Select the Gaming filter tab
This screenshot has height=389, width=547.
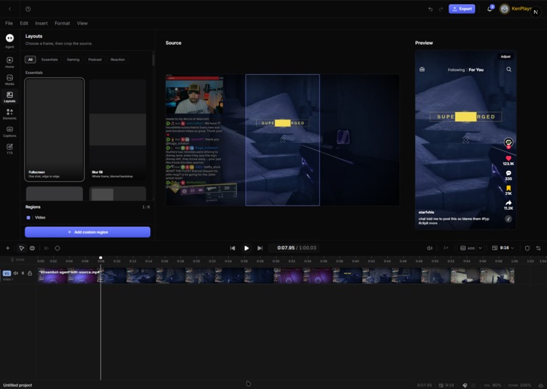click(x=73, y=60)
